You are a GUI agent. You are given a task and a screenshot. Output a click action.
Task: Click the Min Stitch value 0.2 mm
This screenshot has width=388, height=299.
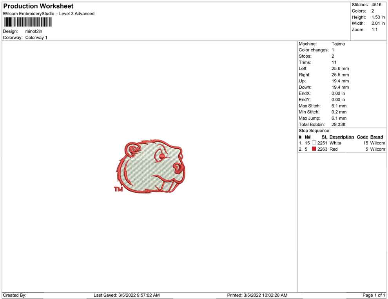pos(339,112)
